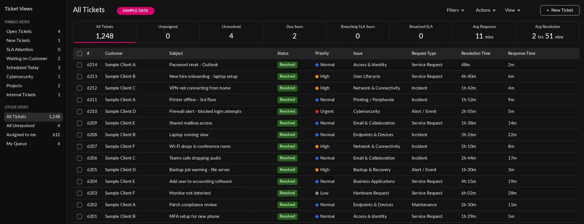The image size is (584, 224).
Task: Click 'Teams calls dropping audio' subject
Action: 195,158
